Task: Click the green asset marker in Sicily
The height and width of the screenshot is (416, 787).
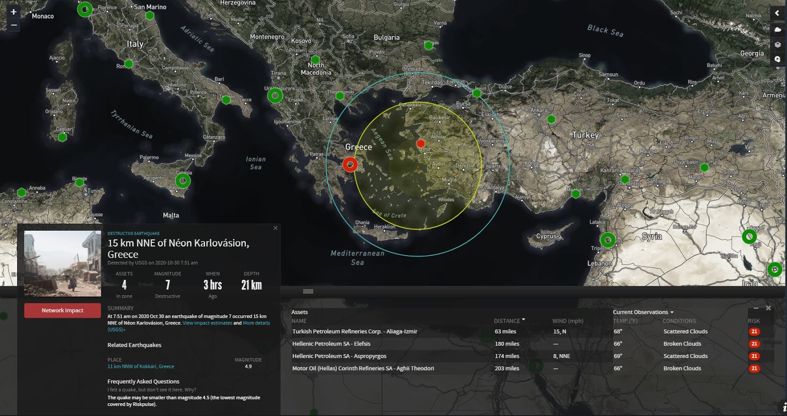Action: click(183, 180)
